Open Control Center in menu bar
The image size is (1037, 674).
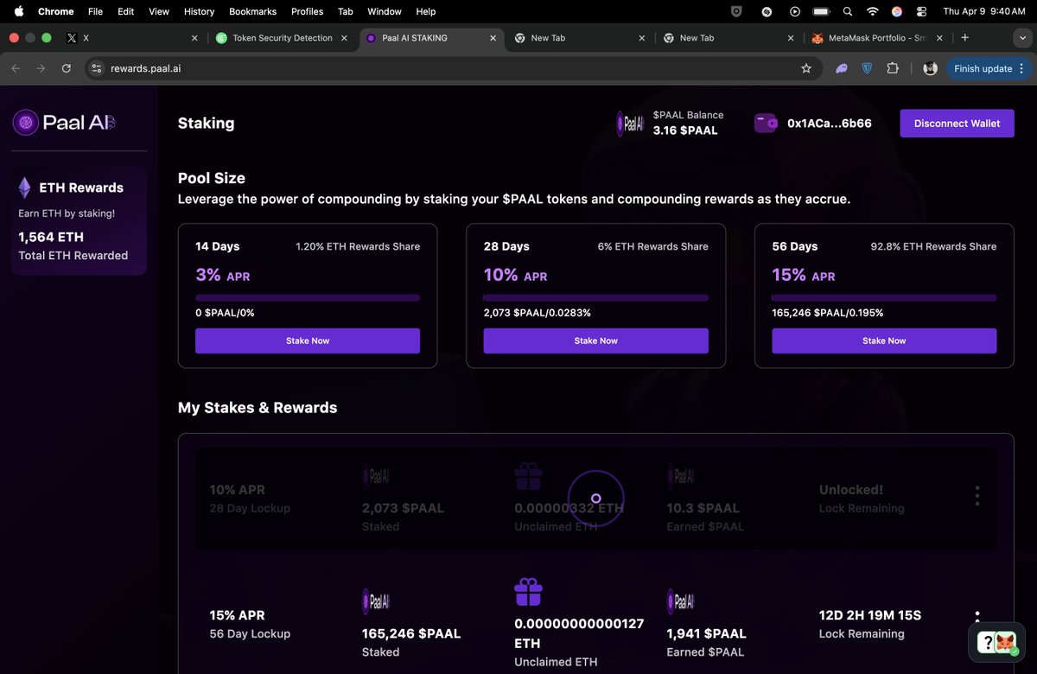click(x=921, y=11)
